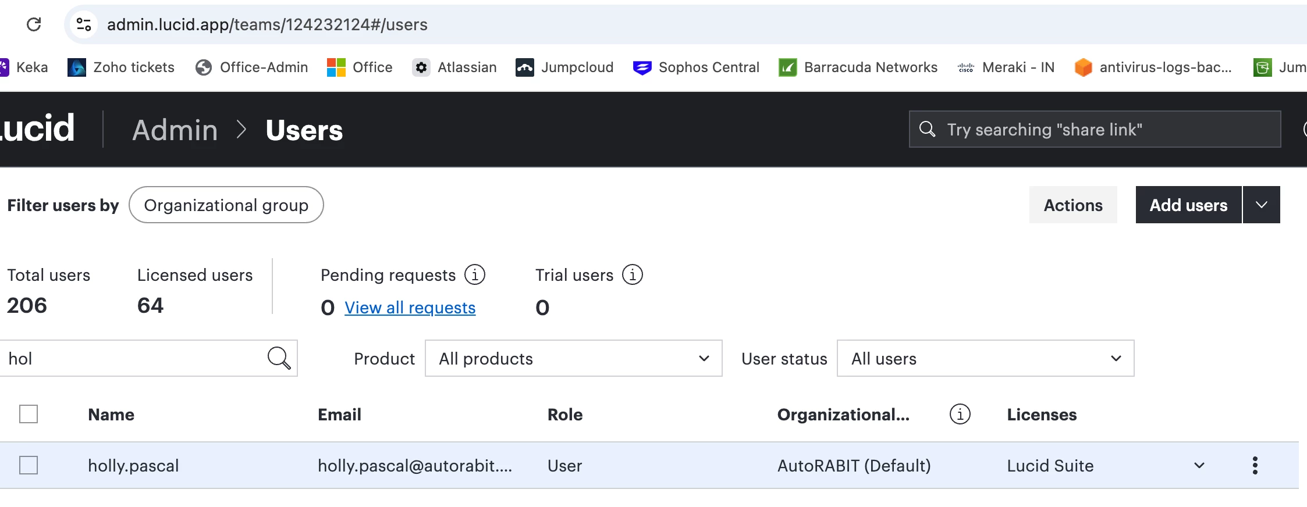Image resolution: width=1307 pixels, height=507 pixels.
Task: Click the Actions button
Action: coord(1073,205)
